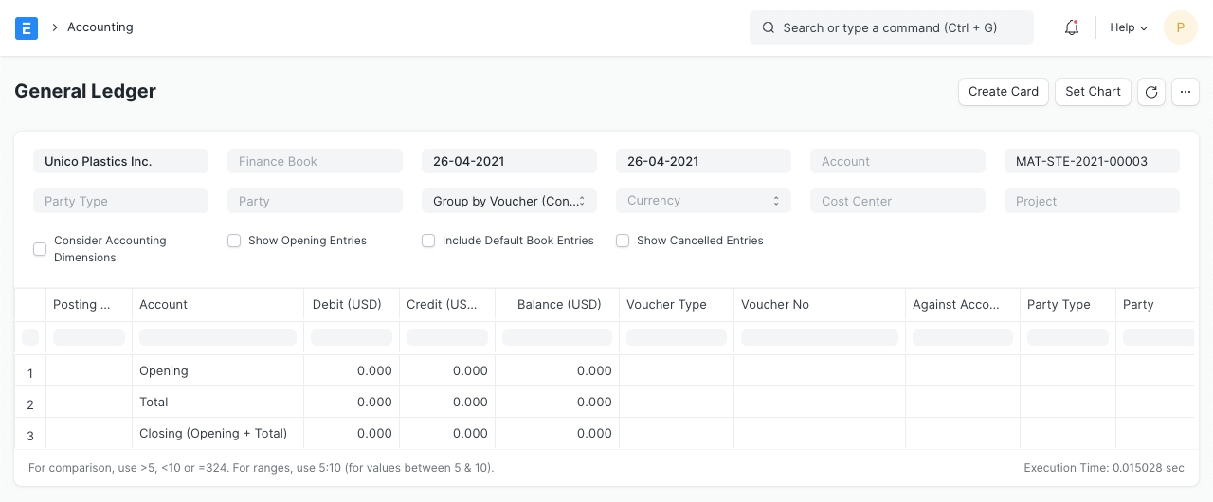
Task: Click the ERPNext home logo icon
Action: 27,27
